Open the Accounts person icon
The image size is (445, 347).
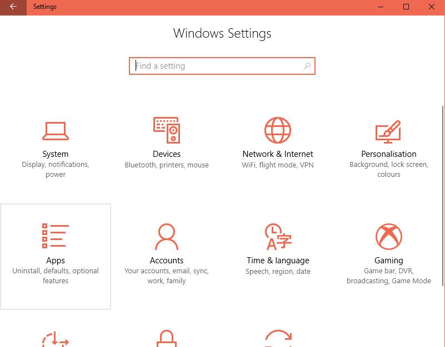point(167,237)
